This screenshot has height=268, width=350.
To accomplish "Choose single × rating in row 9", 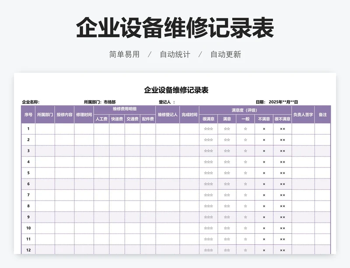I will coord(264,217).
